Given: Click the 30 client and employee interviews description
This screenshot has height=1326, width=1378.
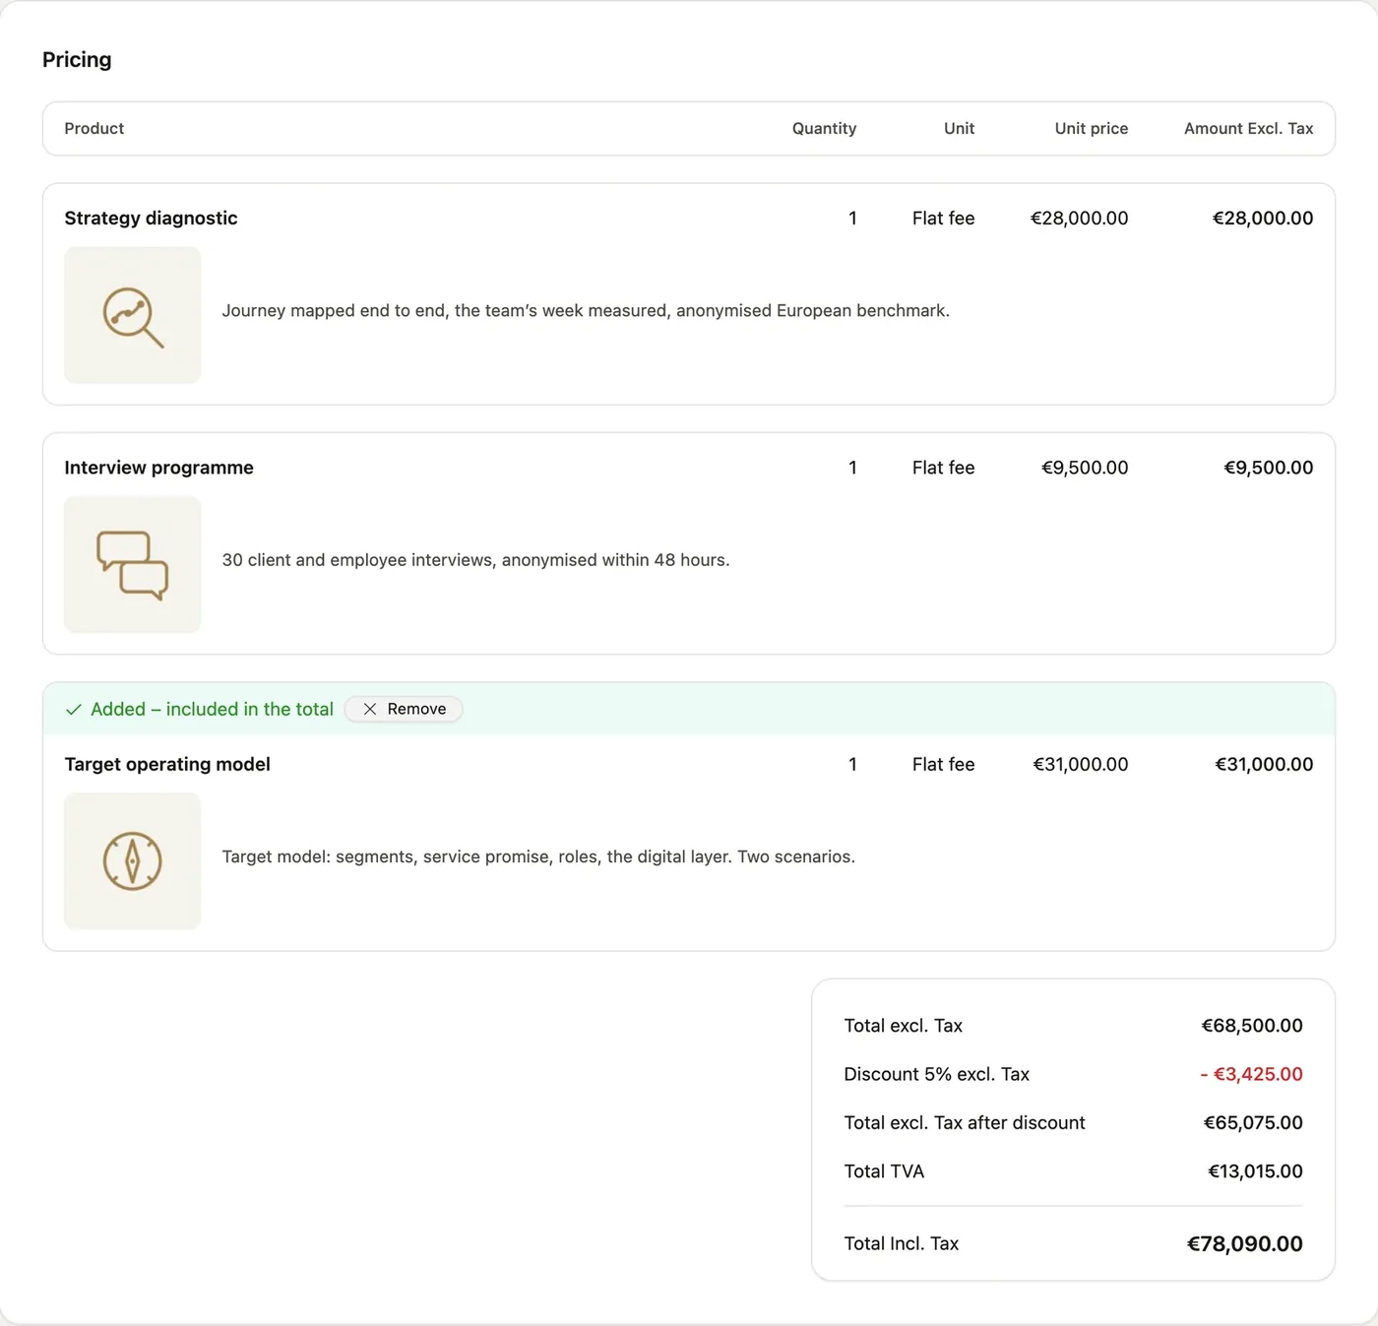Looking at the screenshot, I should (475, 560).
